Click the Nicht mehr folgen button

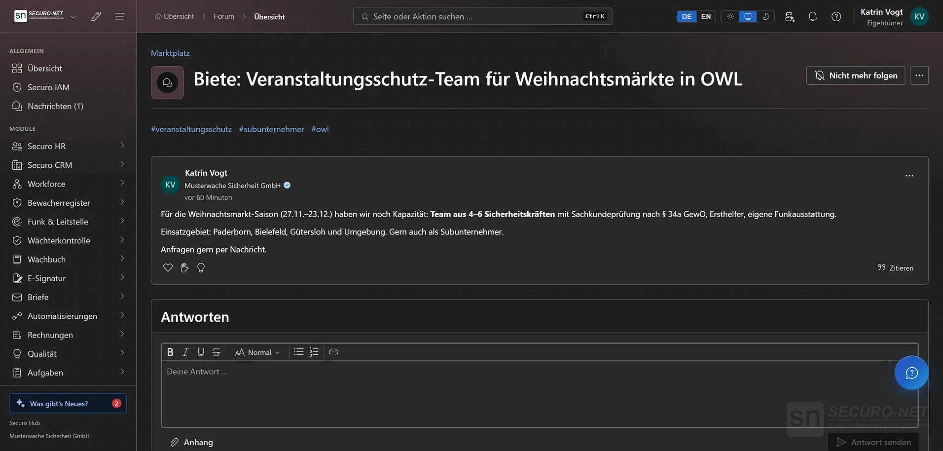click(855, 75)
